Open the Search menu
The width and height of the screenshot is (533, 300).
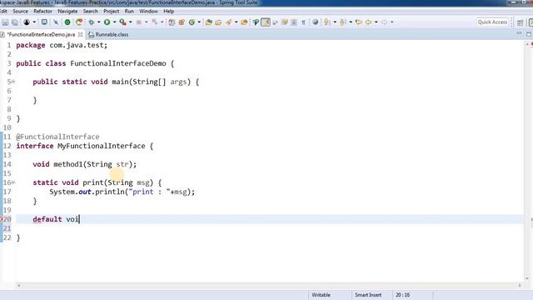pos(91,11)
